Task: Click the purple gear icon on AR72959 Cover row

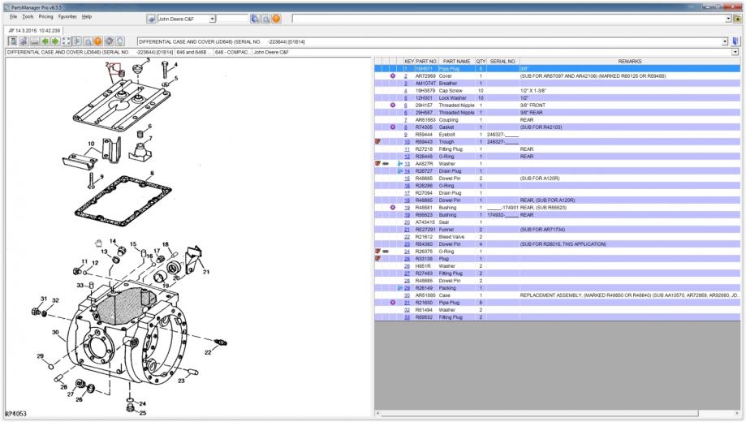Action: point(393,75)
